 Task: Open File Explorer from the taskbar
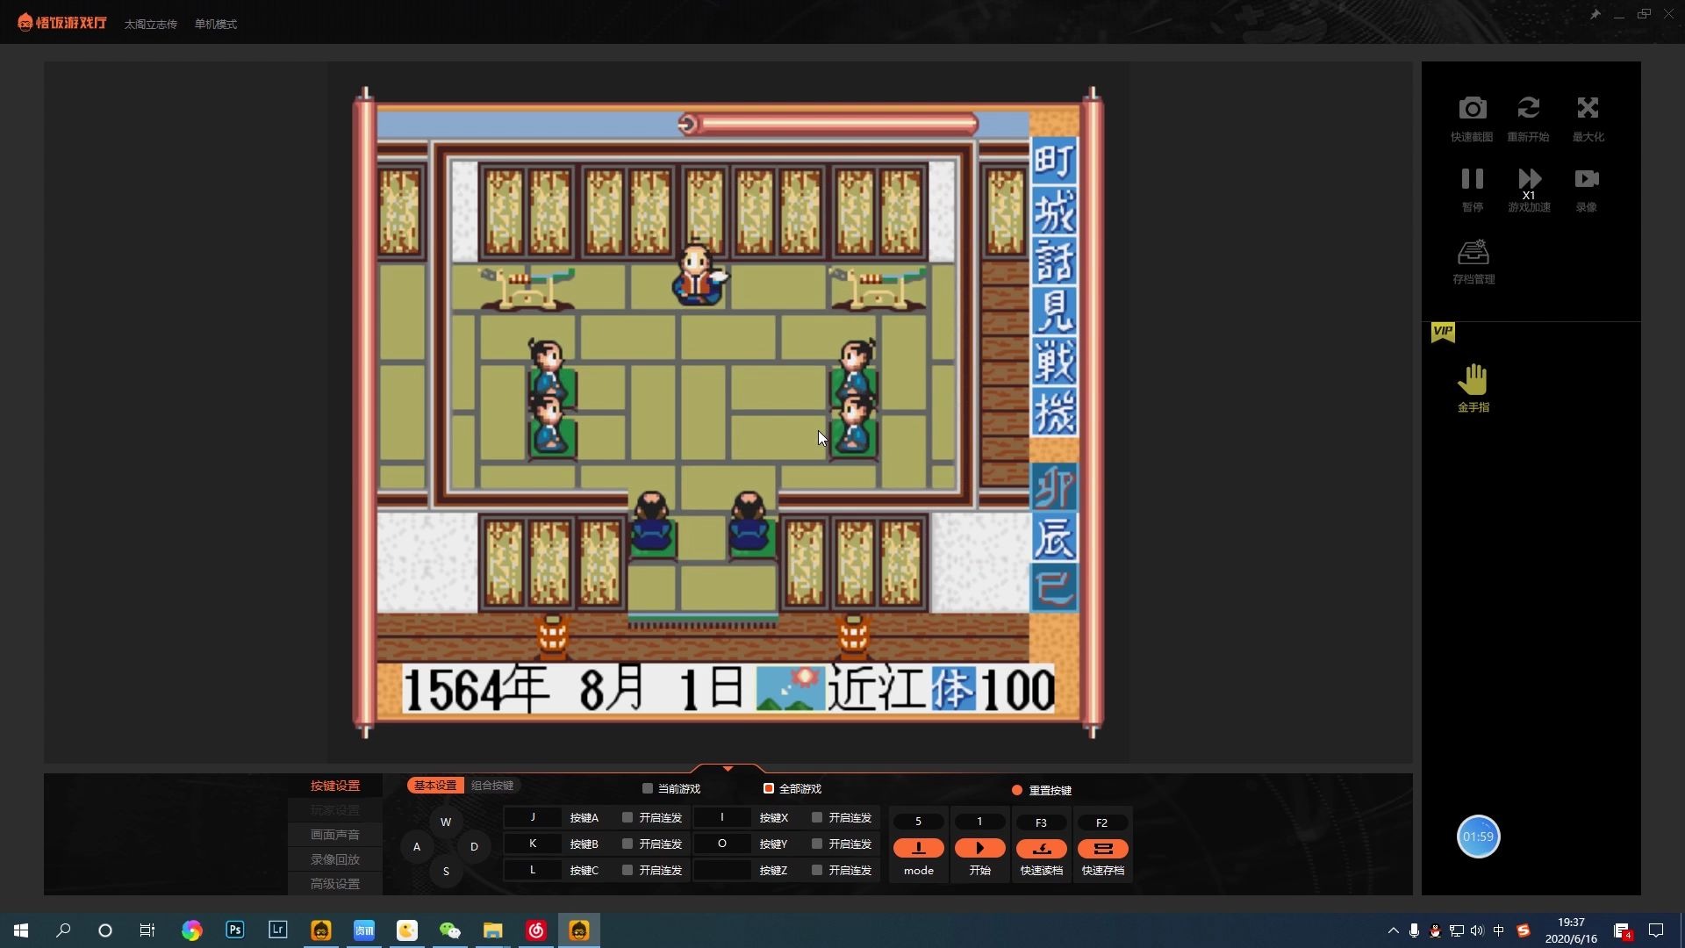(x=492, y=930)
